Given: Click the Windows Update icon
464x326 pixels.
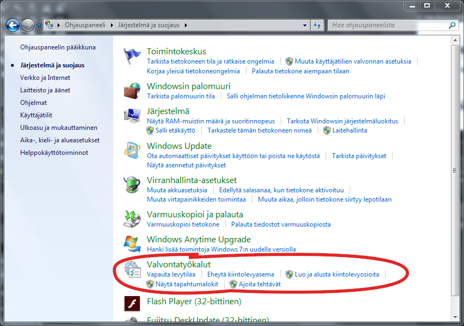Looking at the screenshot, I should [132, 151].
